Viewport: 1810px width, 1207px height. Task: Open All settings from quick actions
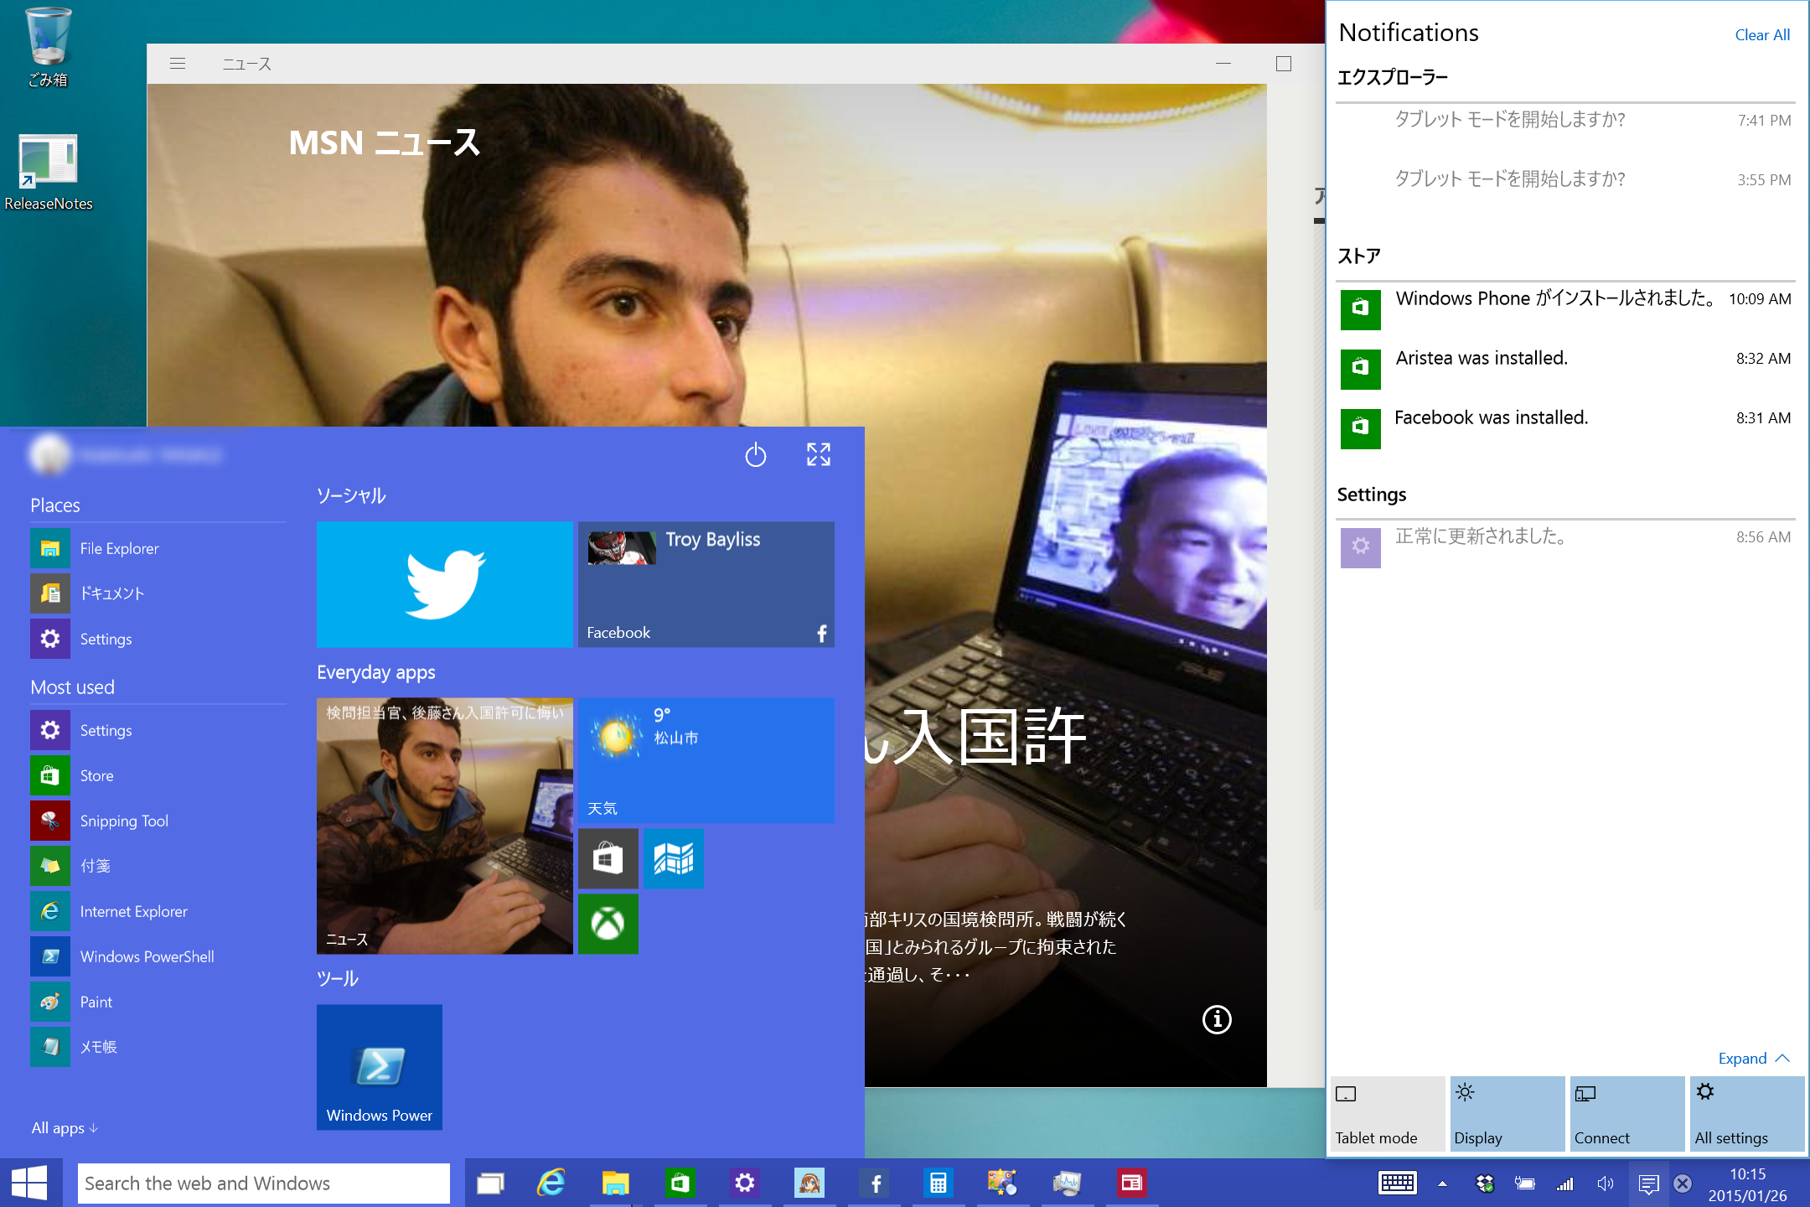click(x=1747, y=1113)
